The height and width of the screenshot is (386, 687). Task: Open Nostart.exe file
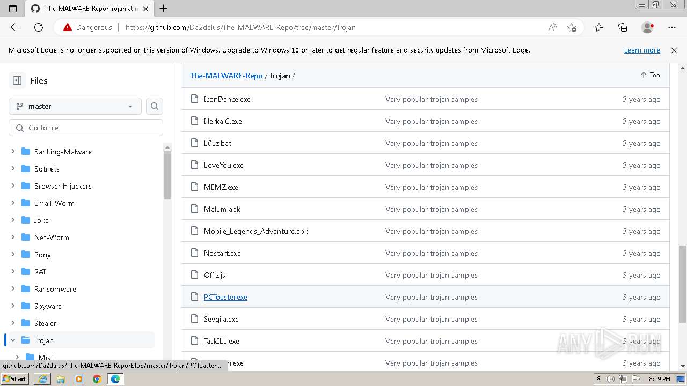point(222,253)
